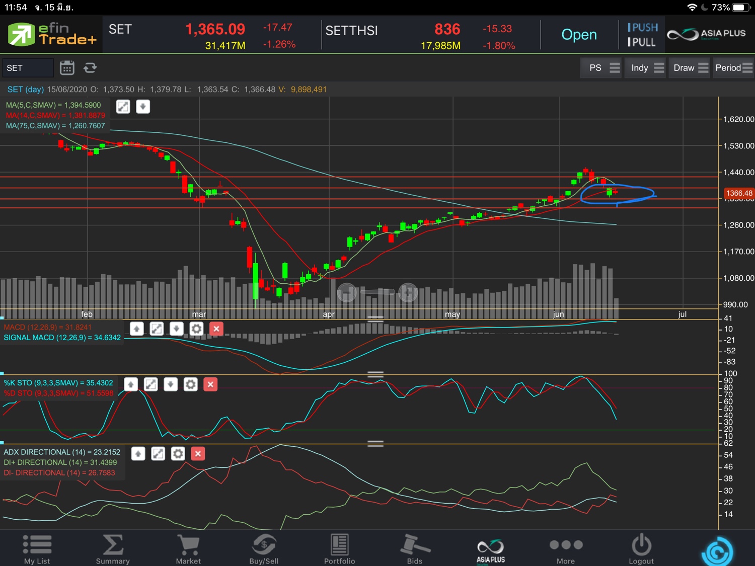
Task: Open the My List tab
Action: (37, 549)
